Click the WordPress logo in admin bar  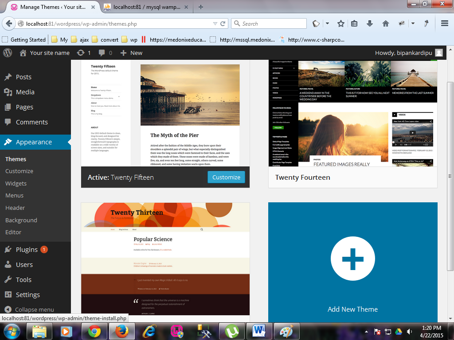pyautogui.click(x=8, y=53)
